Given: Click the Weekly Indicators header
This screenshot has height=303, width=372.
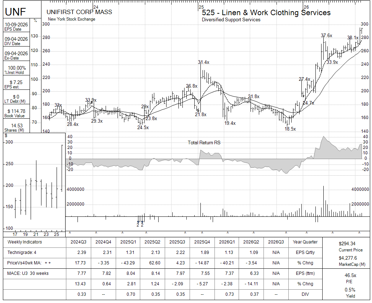Looking at the screenshot, I should tap(25, 242).
